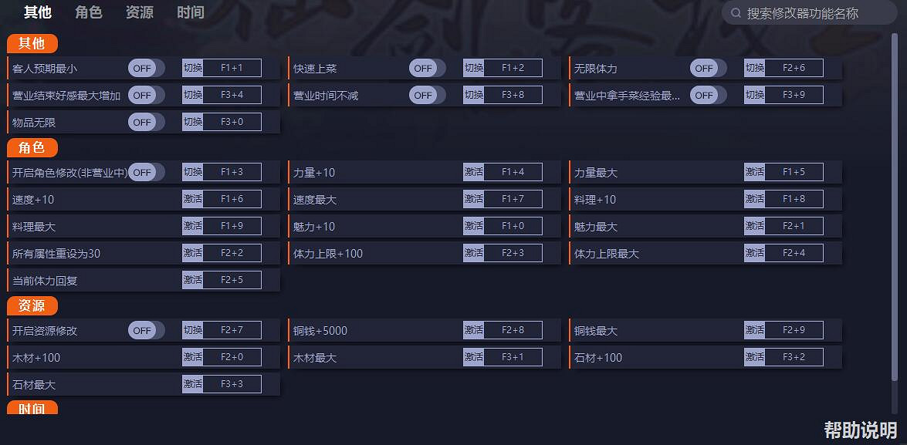Click the 其他 orange section badge
The width and height of the screenshot is (907, 445).
[x=33, y=44]
